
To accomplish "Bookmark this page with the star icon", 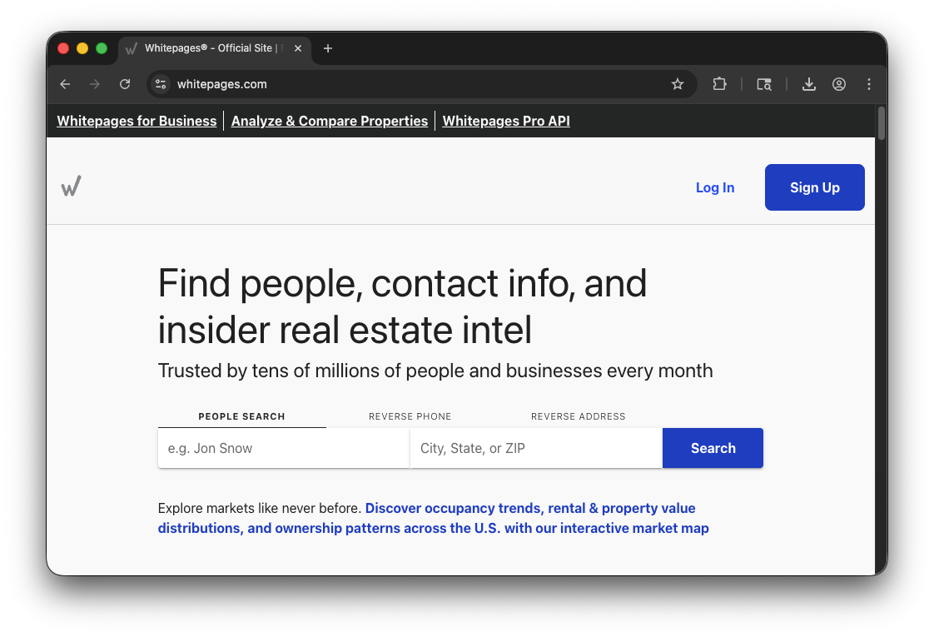I will 677,84.
